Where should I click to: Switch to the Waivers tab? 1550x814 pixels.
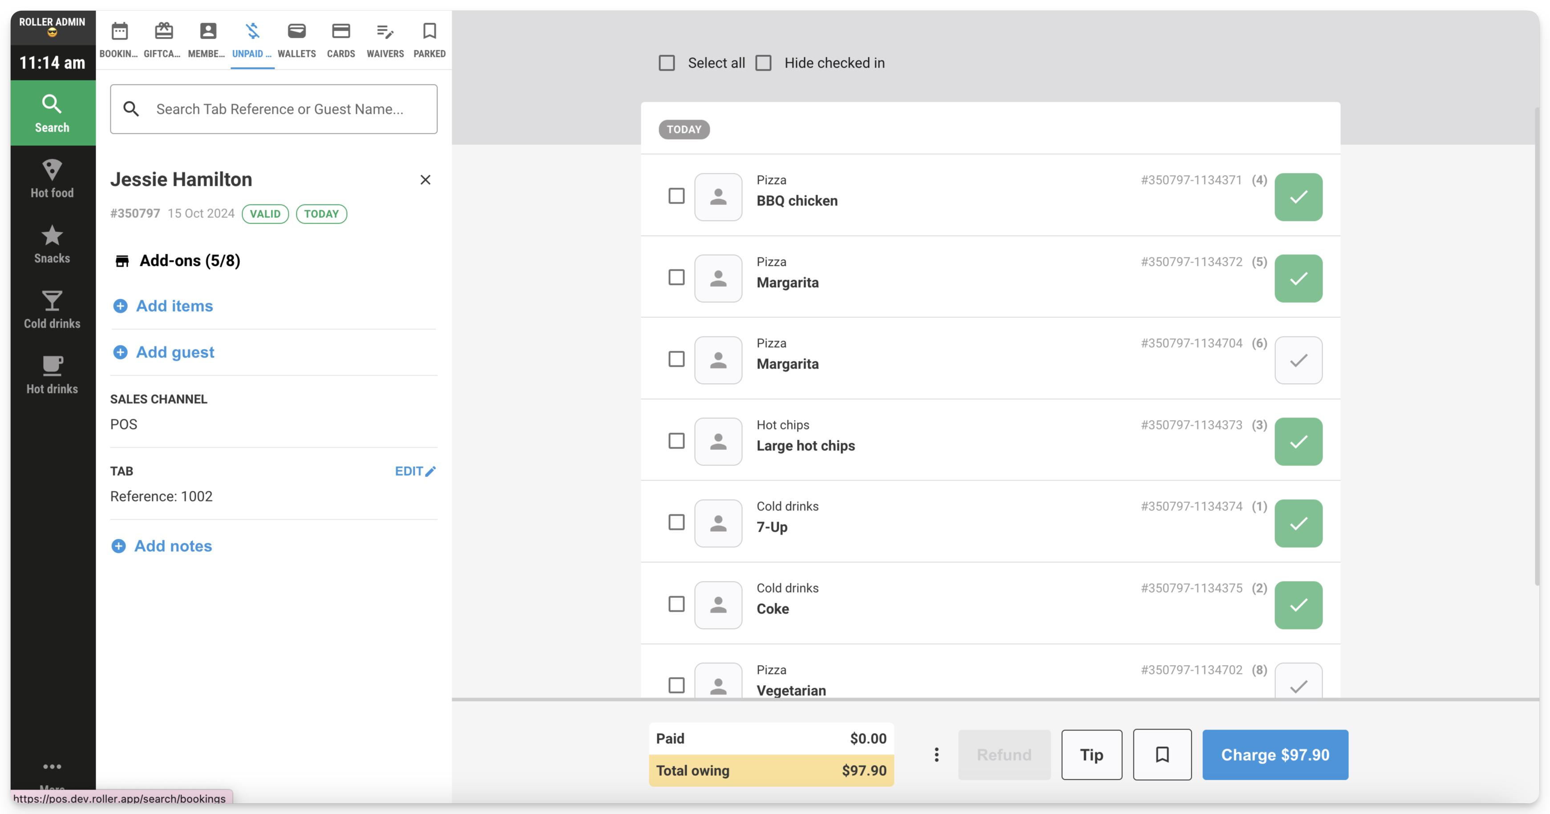pyautogui.click(x=385, y=40)
